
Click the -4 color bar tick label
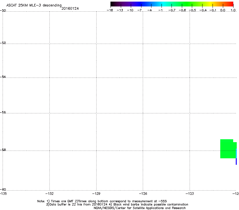point(150,10)
